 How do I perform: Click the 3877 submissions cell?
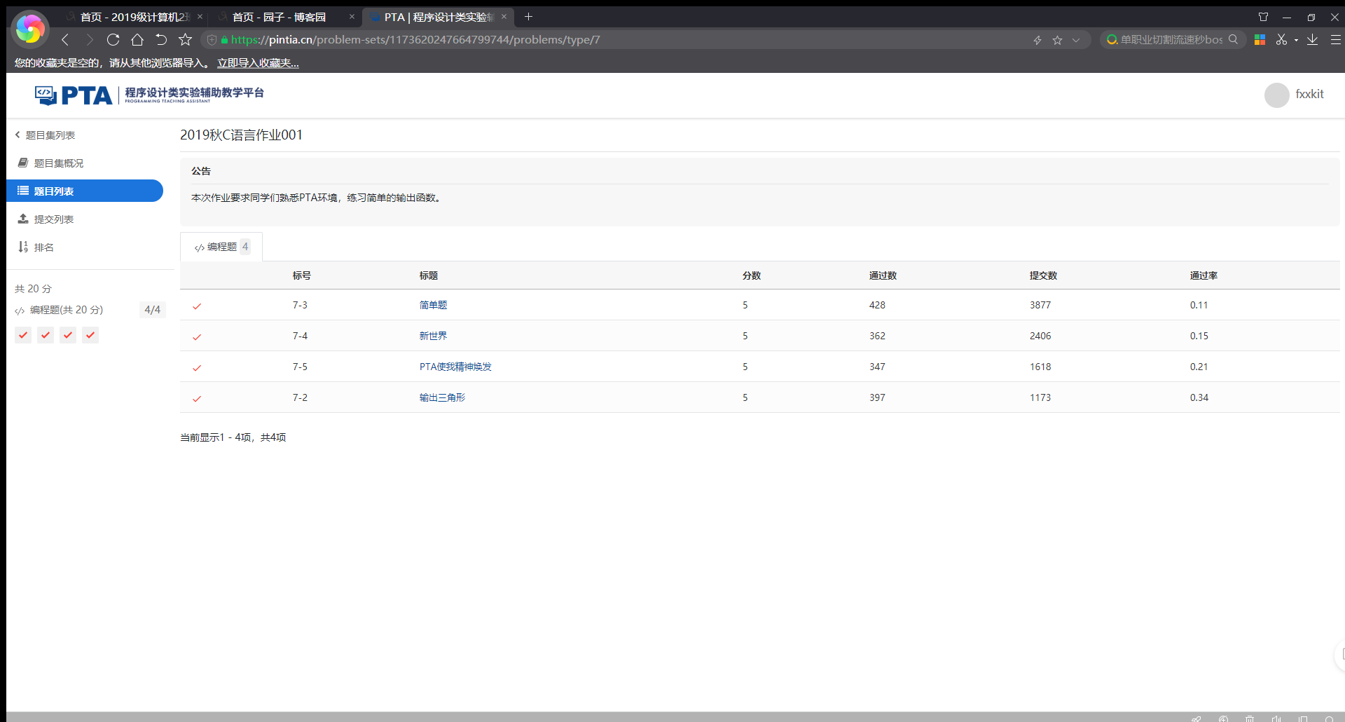pos(1040,305)
